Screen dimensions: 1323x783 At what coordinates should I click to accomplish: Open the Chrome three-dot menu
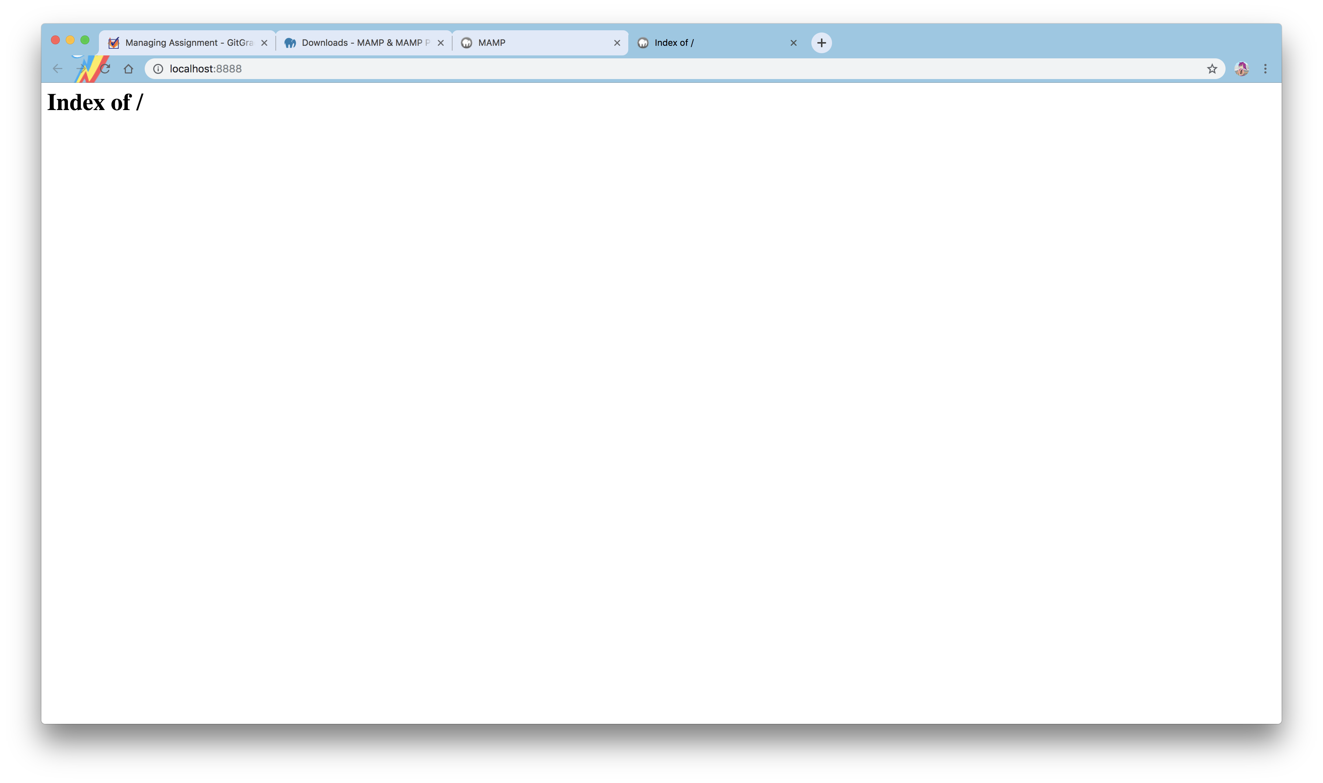(x=1265, y=69)
